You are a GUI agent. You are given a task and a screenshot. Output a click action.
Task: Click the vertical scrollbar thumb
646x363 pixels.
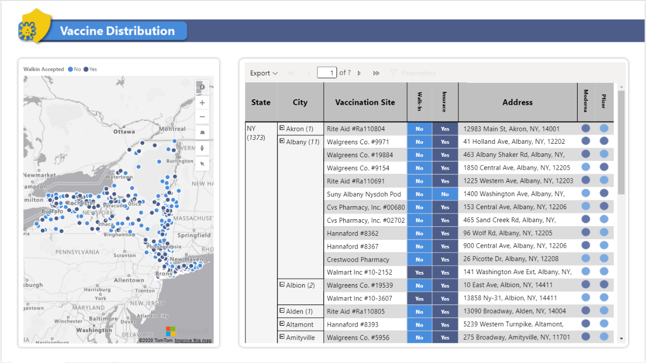tap(622, 142)
